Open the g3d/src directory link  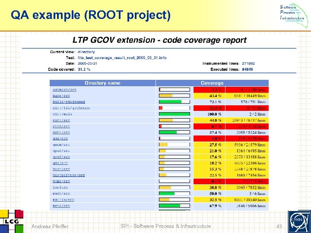60,139
